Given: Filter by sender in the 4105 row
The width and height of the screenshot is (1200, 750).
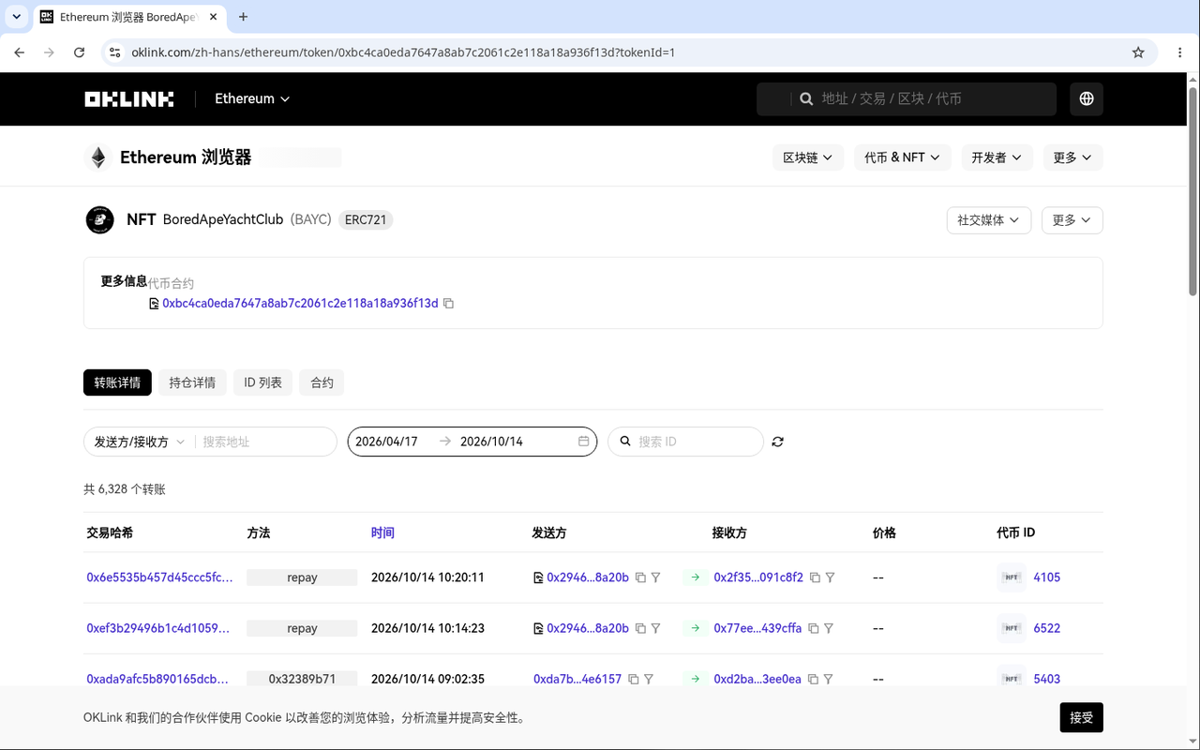Looking at the screenshot, I should [656, 577].
